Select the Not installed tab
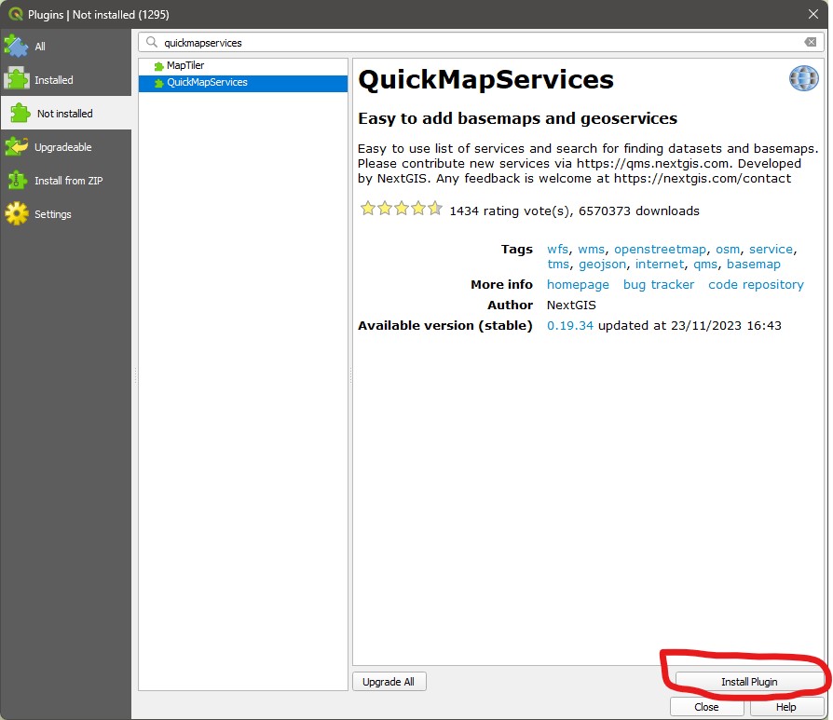The image size is (833, 720). (x=66, y=113)
